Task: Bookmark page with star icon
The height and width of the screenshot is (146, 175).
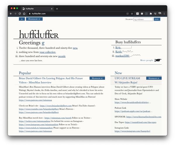Action: [132, 14]
